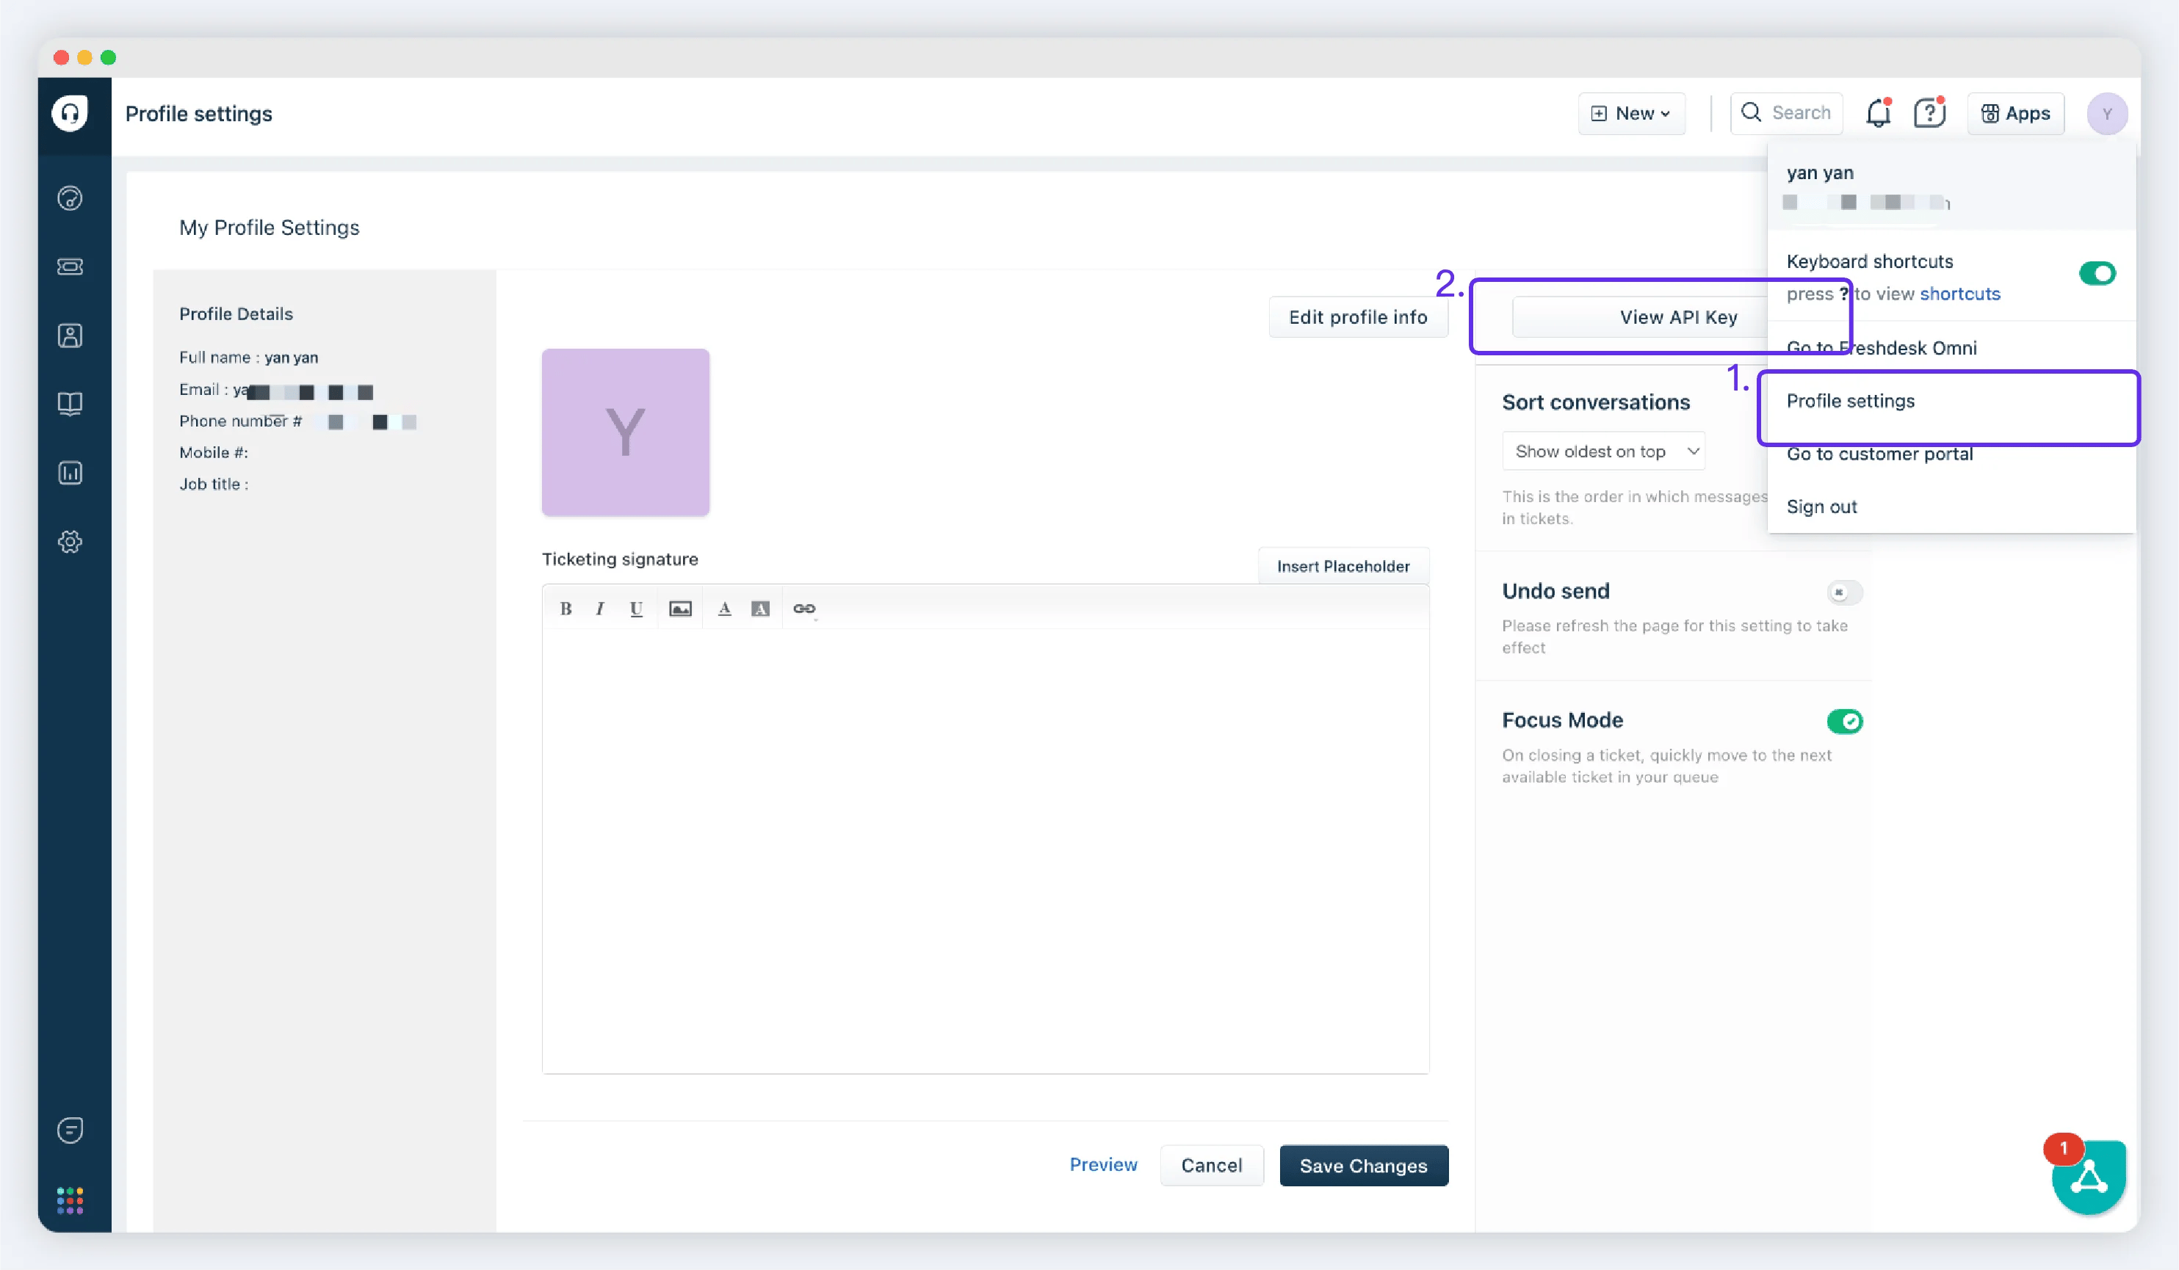Open the Admin gear icon in sidebar
This screenshot has width=2179, height=1270.
pos(70,542)
